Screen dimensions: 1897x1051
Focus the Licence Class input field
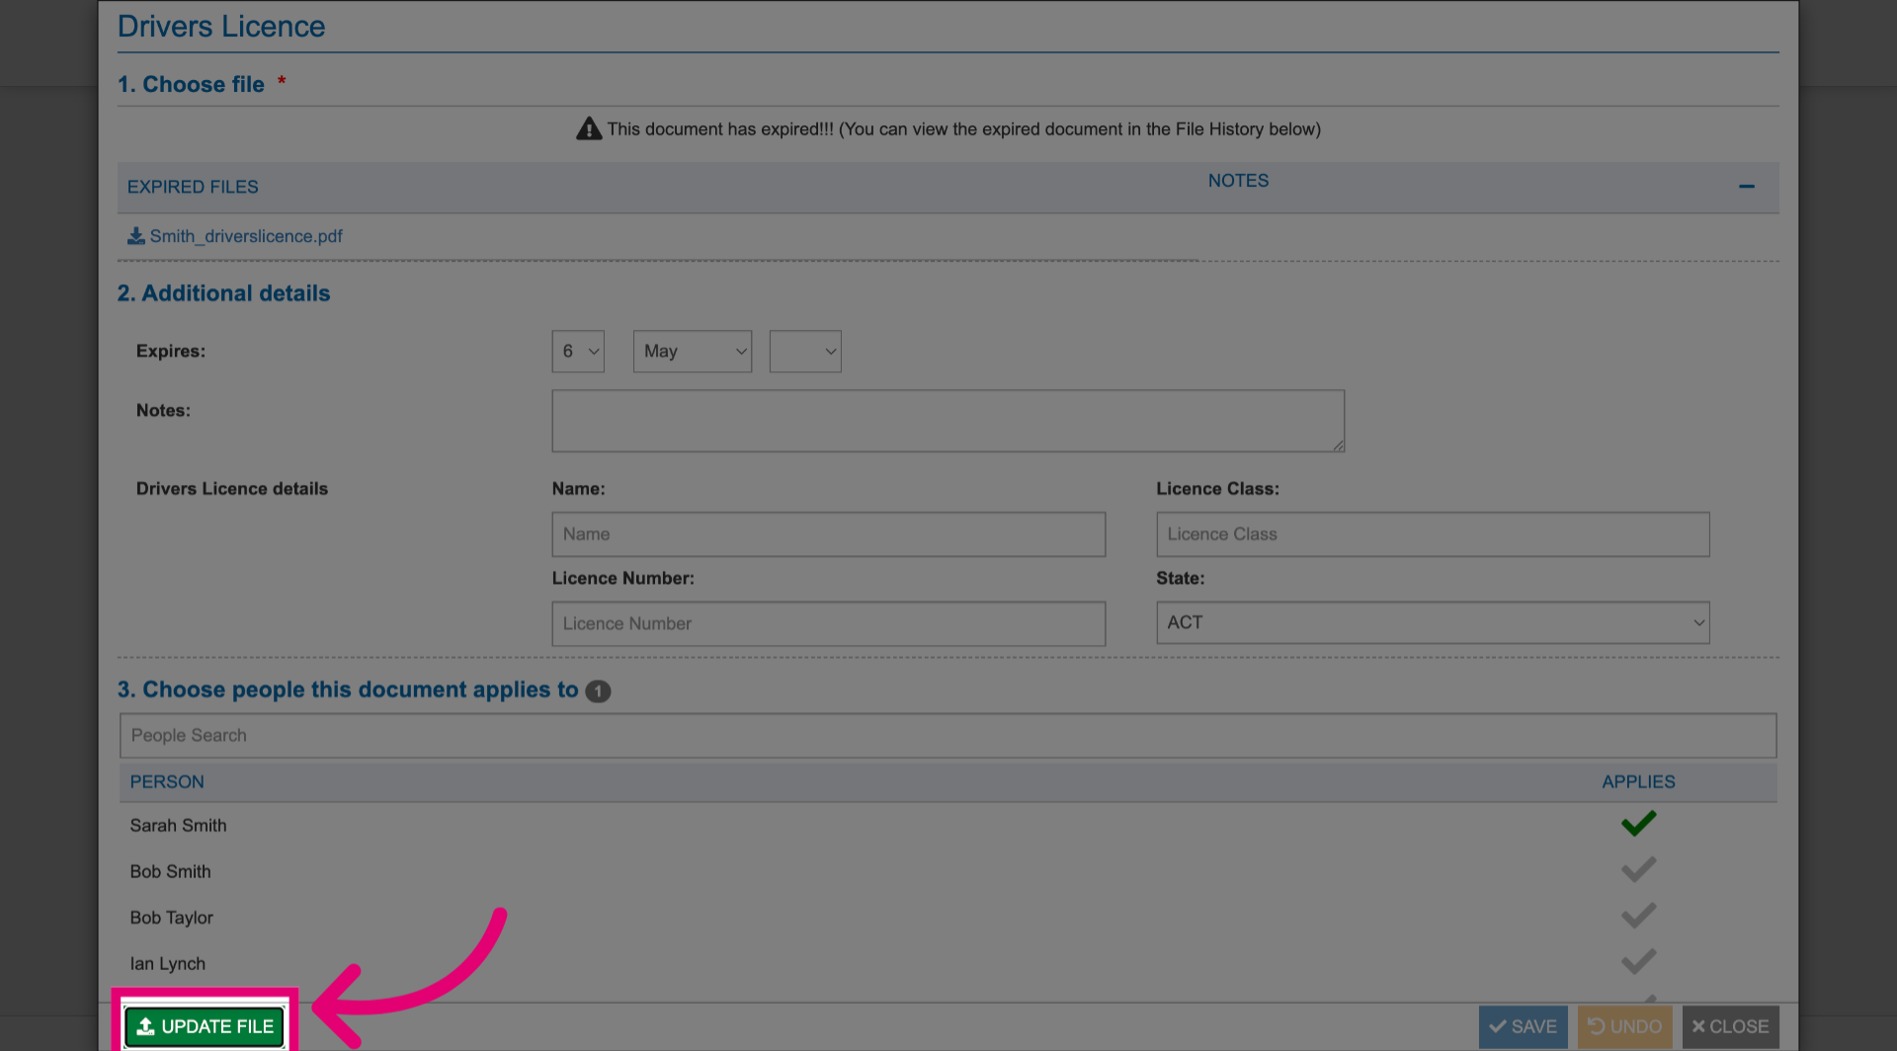1433,534
